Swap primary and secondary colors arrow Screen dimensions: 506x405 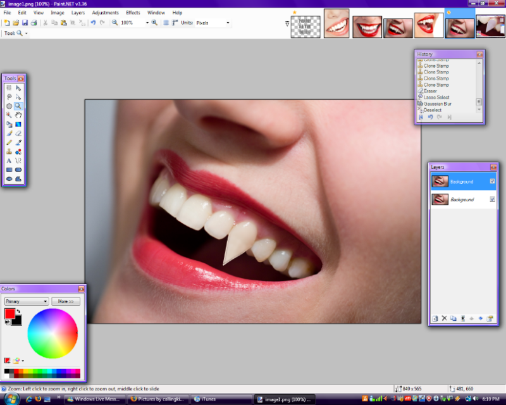(18, 311)
